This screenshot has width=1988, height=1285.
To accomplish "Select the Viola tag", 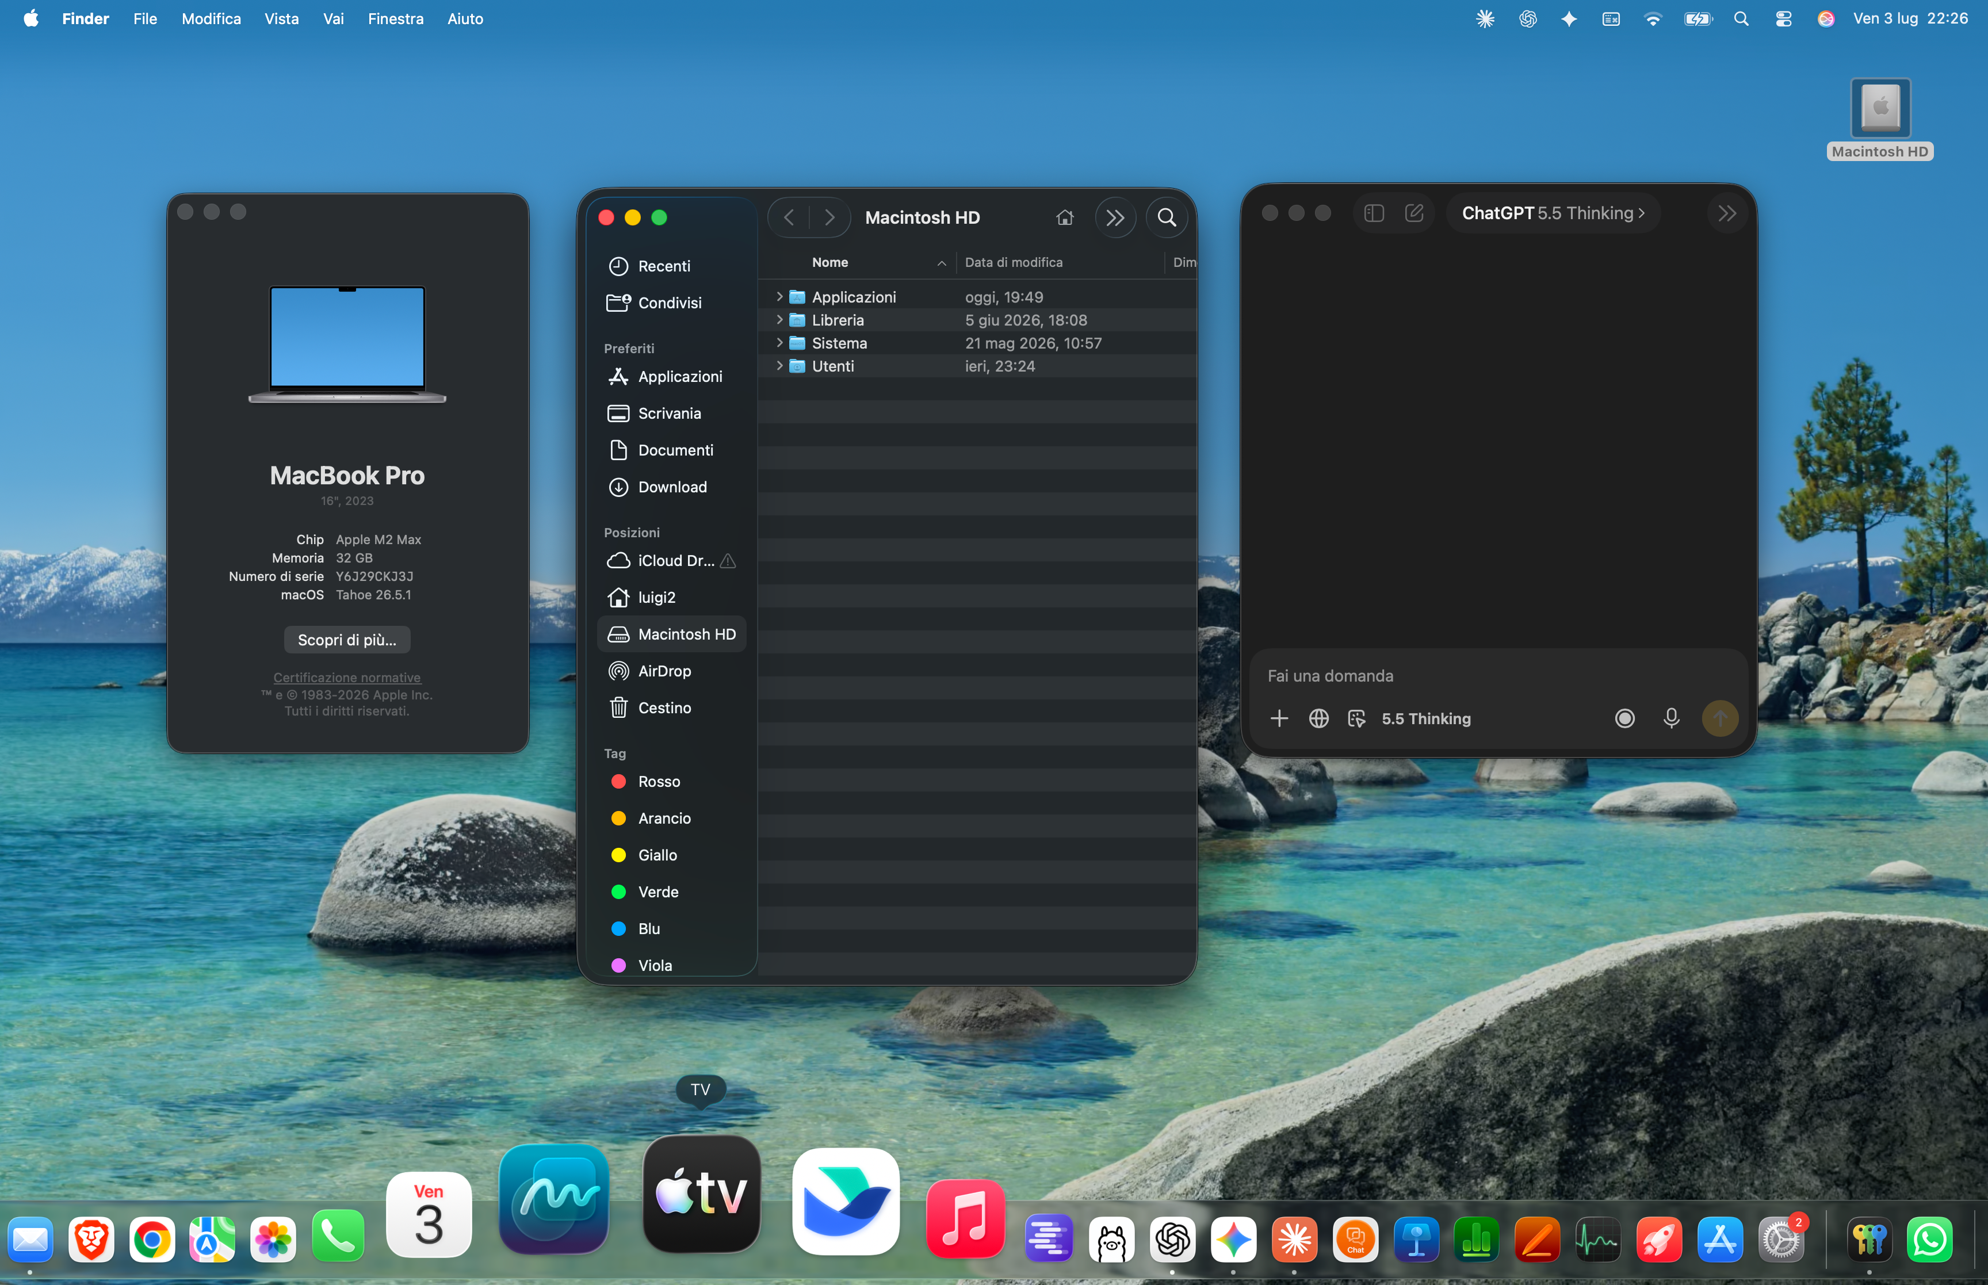I will click(671, 965).
